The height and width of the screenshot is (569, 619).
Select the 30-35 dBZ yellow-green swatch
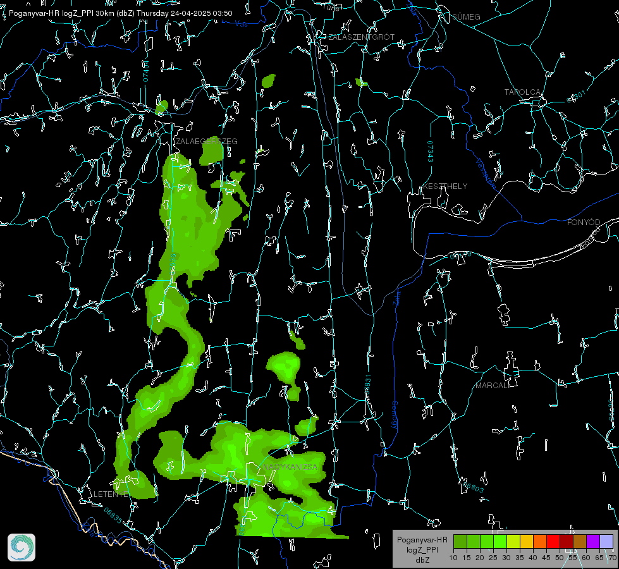coord(513,541)
